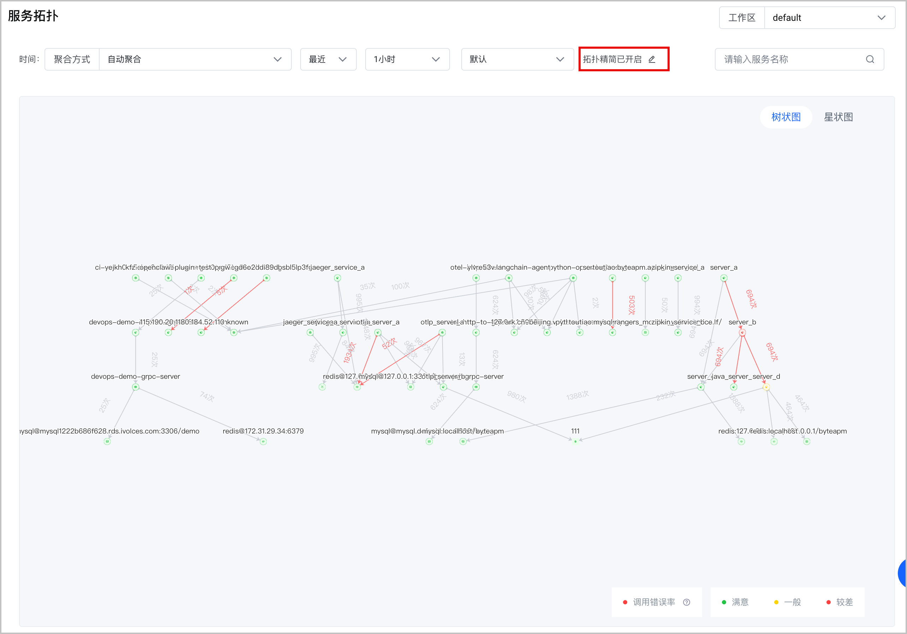Click the help question mark next to 调用错误率
The width and height of the screenshot is (907, 634).
(687, 602)
